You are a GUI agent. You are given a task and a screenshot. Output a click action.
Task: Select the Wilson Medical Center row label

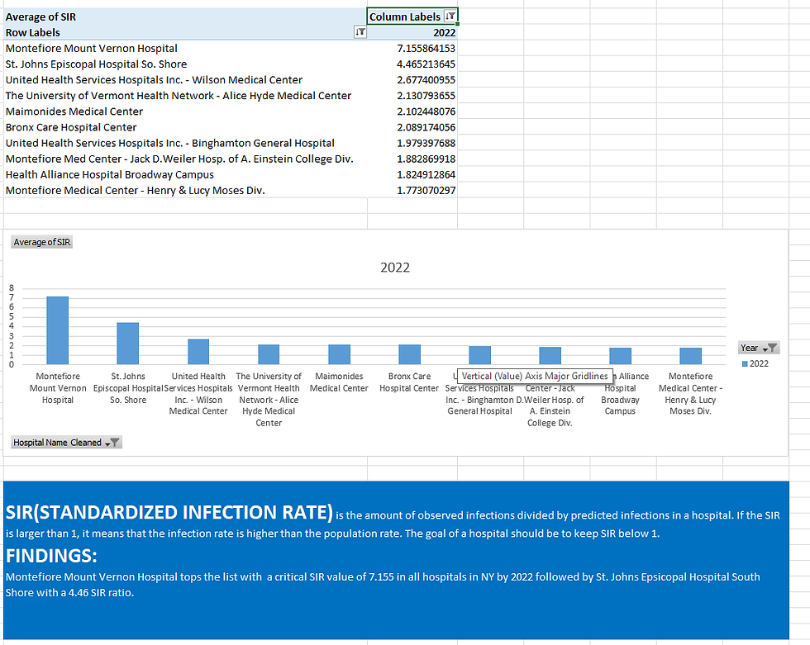[x=185, y=80]
